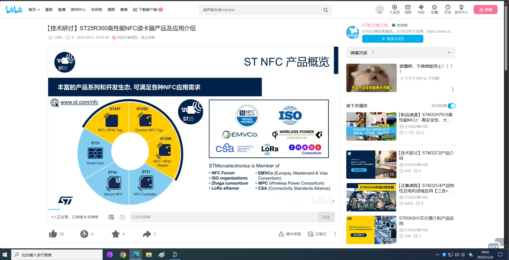Click the 十万个为什么-千问版 ad source
The height and width of the screenshot is (260, 509).
click(x=422, y=78)
